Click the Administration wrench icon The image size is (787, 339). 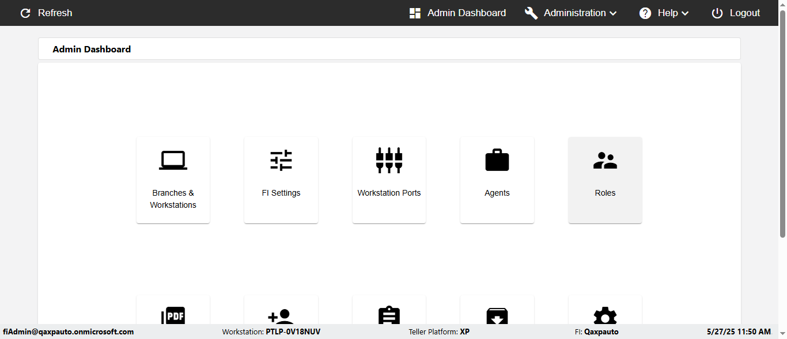(x=531, y=13)
